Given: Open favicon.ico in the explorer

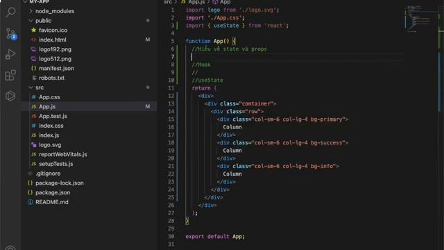Looking at the screenshot, I should click(53, 30).
